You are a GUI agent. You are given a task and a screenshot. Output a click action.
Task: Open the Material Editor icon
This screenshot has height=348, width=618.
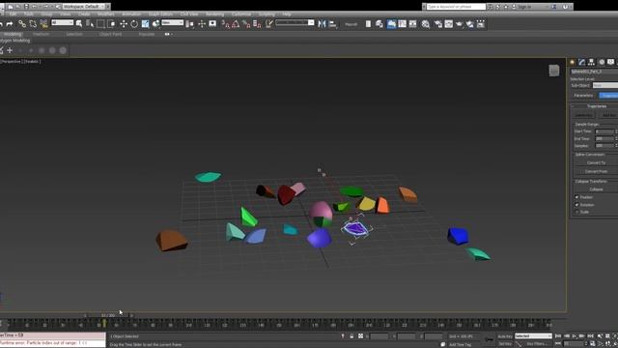pos(425,24)
